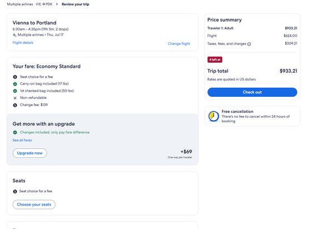Click the blue Check out button
Viewport: 311px width, 229px height.
click(252, 92)
